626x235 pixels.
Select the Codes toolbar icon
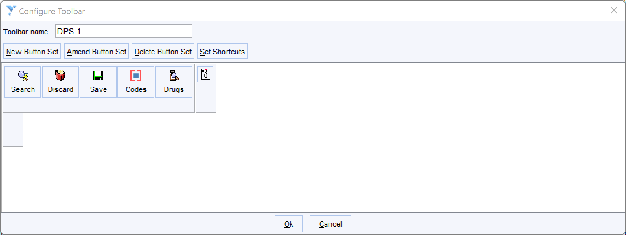click(x=136, y=82)
